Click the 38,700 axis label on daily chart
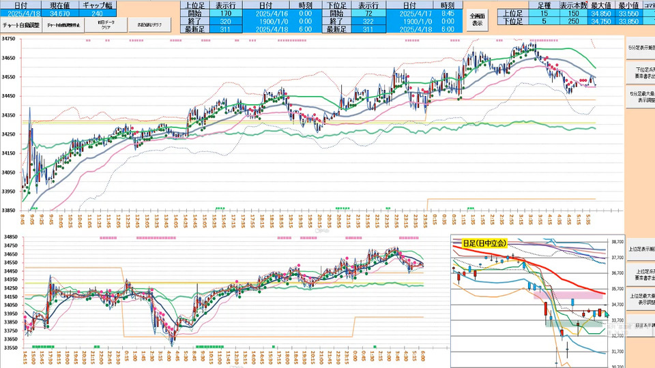Viewport: 655px width, 368px height. click(617, 241)
